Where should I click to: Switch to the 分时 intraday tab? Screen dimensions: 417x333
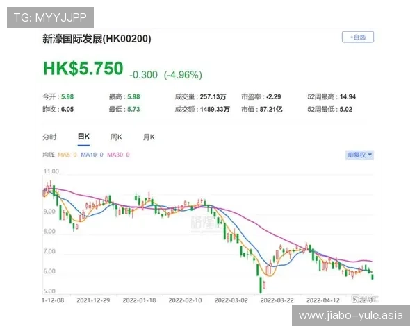[x=49, y=137]
